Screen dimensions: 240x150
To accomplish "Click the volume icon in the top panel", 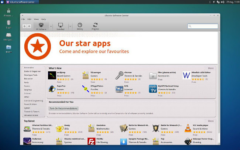I will pos(223,2).
